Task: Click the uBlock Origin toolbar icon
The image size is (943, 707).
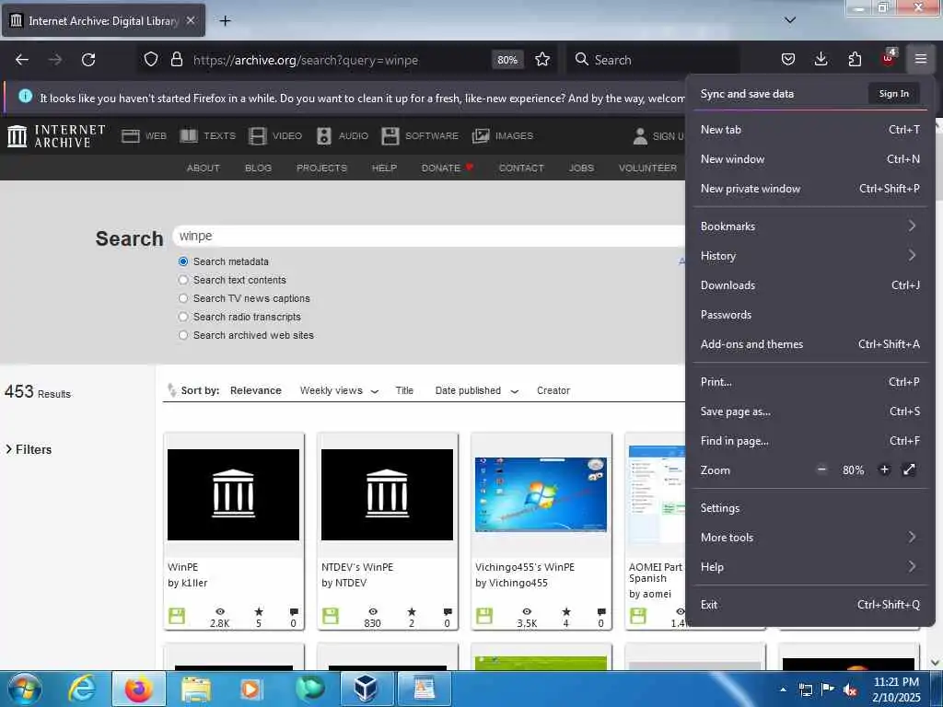Action: tap(889, 58)
